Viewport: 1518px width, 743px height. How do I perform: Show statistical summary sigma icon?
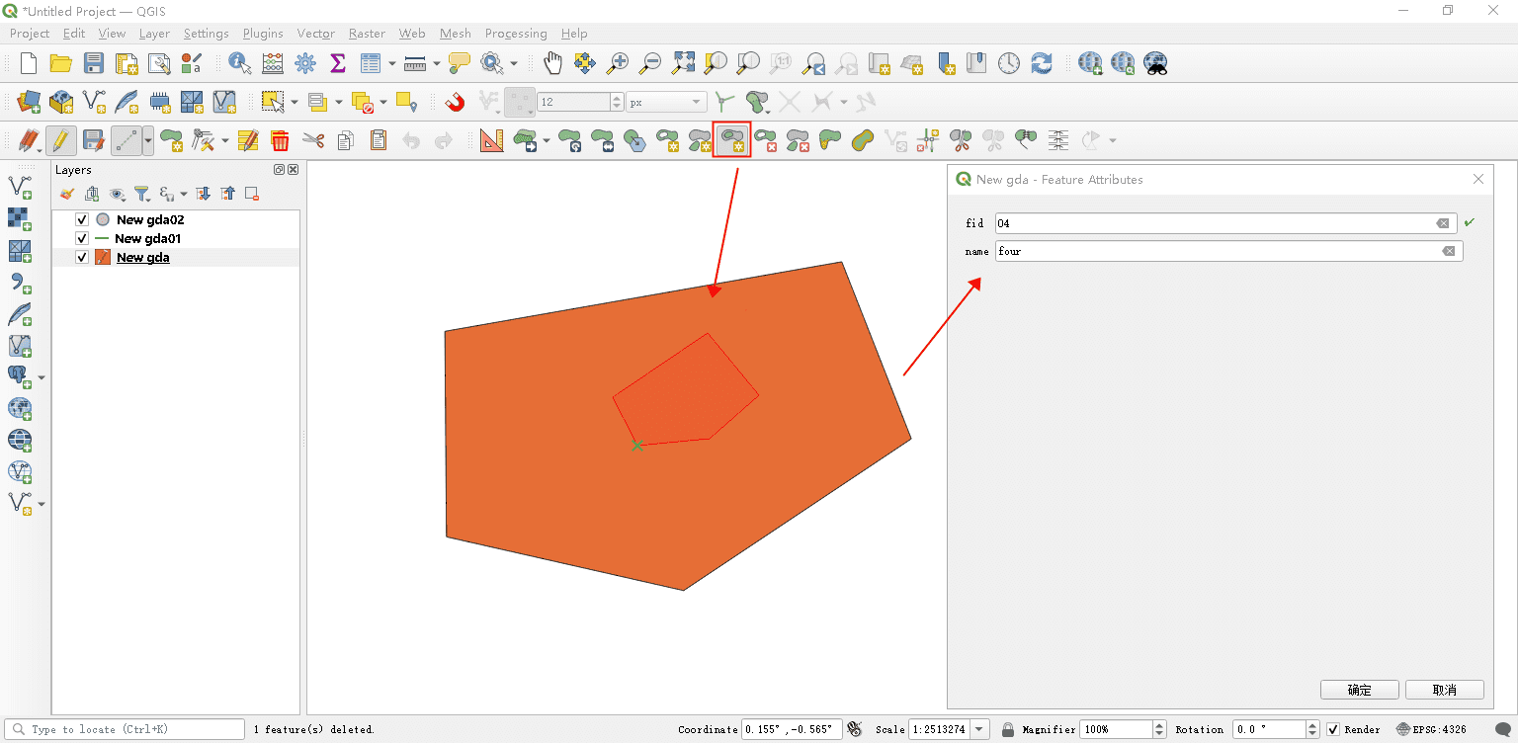point(337,63)
